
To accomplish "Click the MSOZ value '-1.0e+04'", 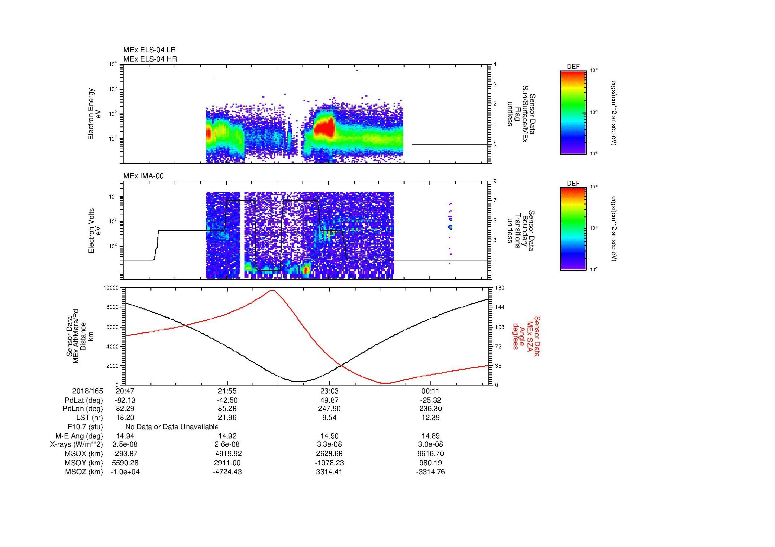I will tap(125, 472).
